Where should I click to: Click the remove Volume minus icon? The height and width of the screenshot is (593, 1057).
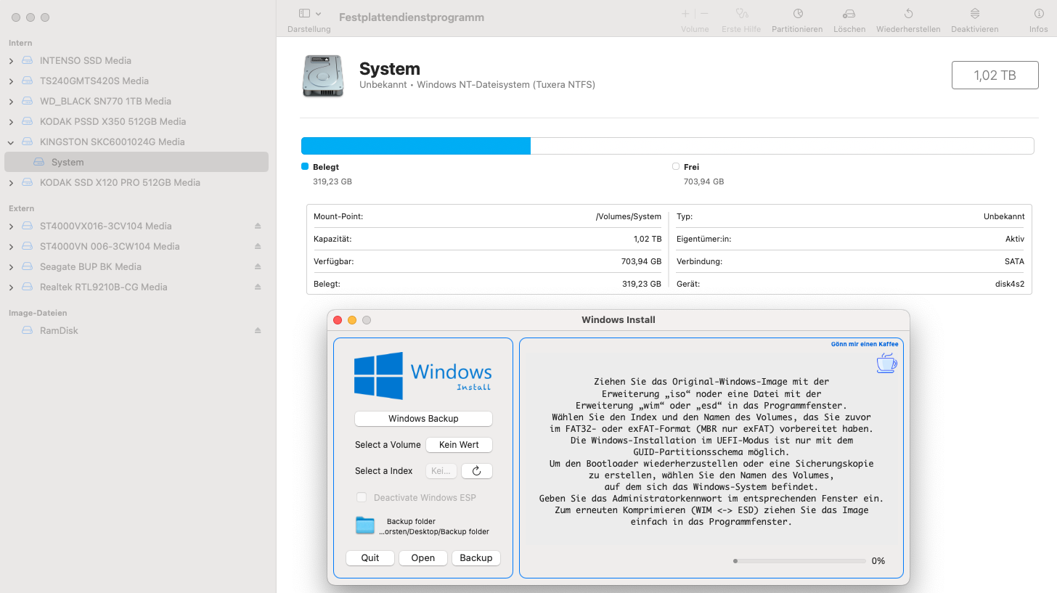click(704, 14)
